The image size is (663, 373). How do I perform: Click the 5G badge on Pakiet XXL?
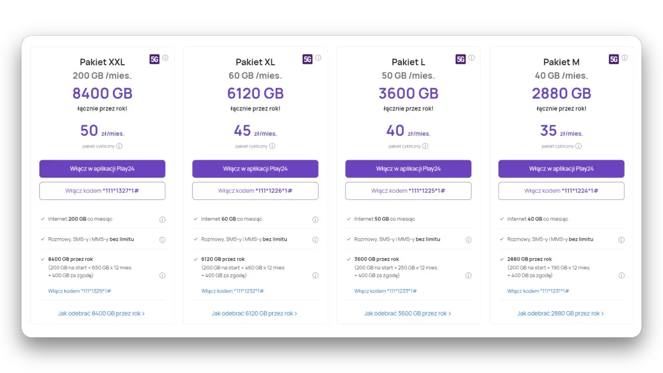[154, 59]
